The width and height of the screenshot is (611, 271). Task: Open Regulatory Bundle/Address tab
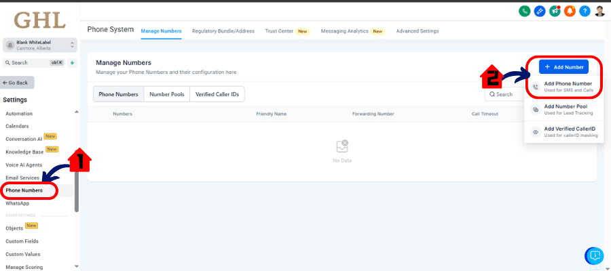point(223,31)
